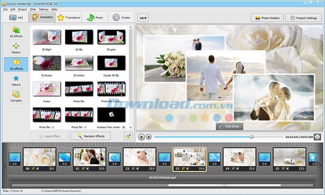325x195 pixels.
Task: Click the timeline scroll left arrow
Action: pyautogui.click(x=5, y=165)
